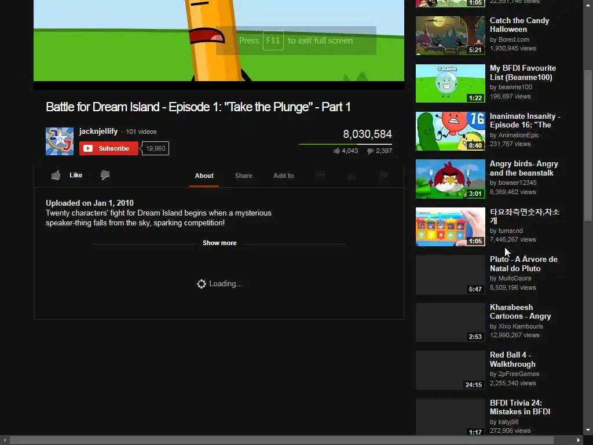Open Korean video title above by tumacnd
Viewport: 593px width, 445px height.
pos(525,216)
